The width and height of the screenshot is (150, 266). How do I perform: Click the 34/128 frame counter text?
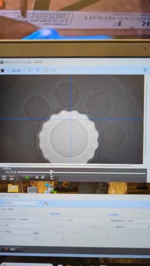[11, 172]
